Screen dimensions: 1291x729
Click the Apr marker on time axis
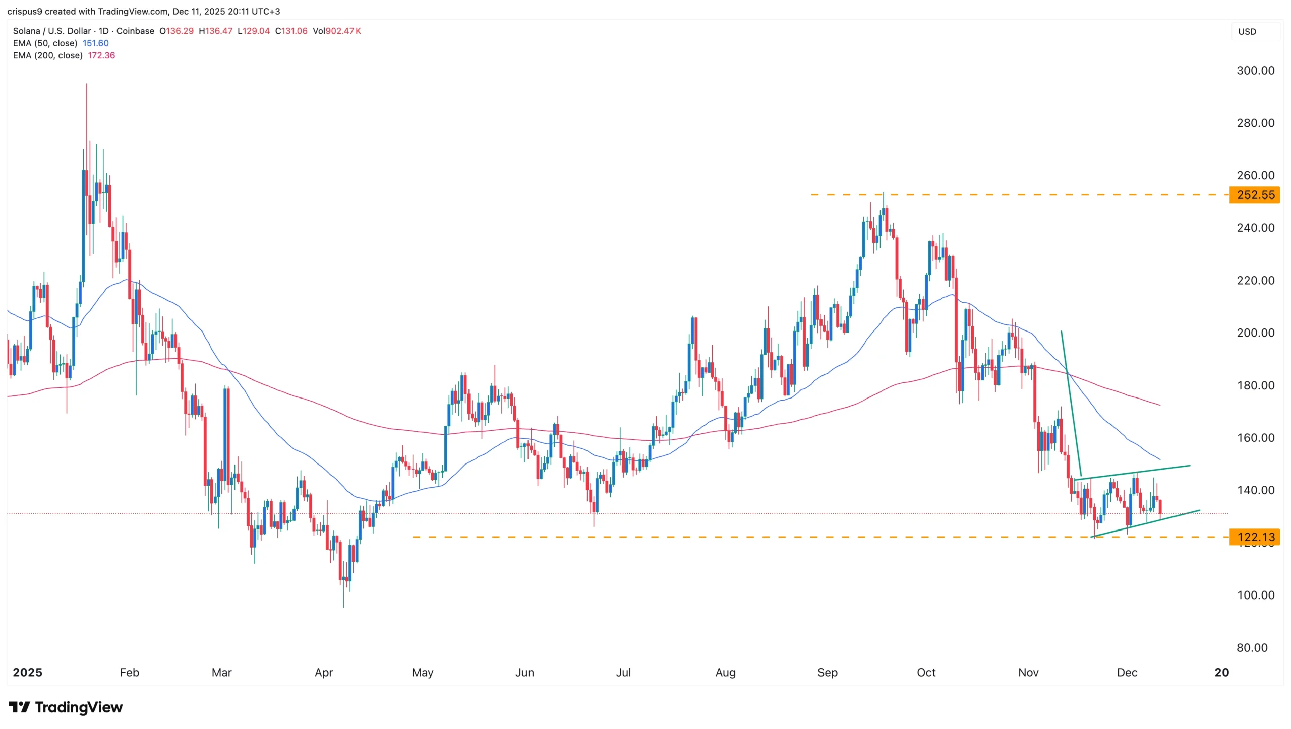click(324, 672)
